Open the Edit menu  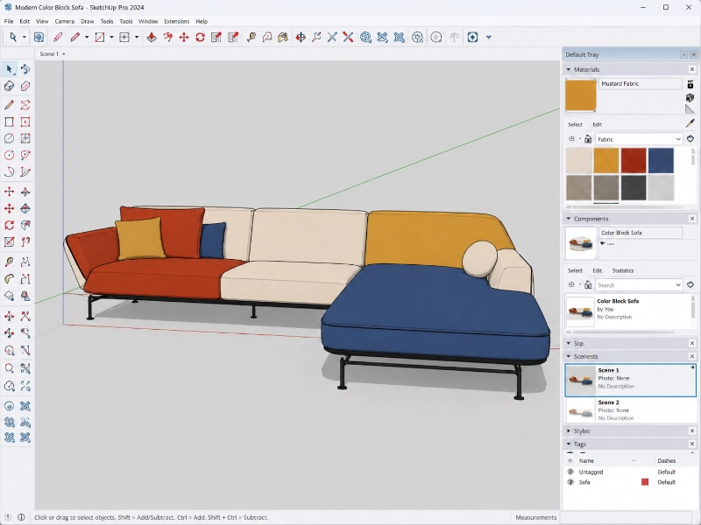click(25, 21)
